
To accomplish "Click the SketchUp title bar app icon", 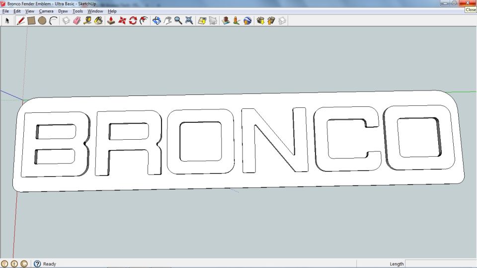I will pos(3,3).
